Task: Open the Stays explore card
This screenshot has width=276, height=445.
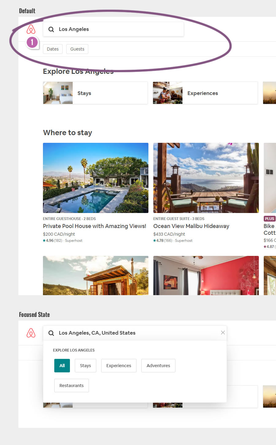Action: (x=95, y=93)
